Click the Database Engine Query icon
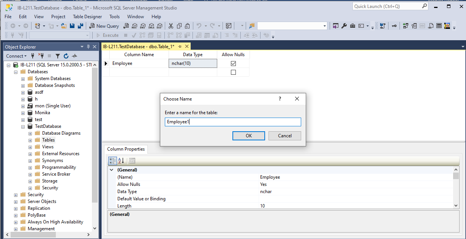The height and width of the screenshot is (239, 466). [126, 26]
